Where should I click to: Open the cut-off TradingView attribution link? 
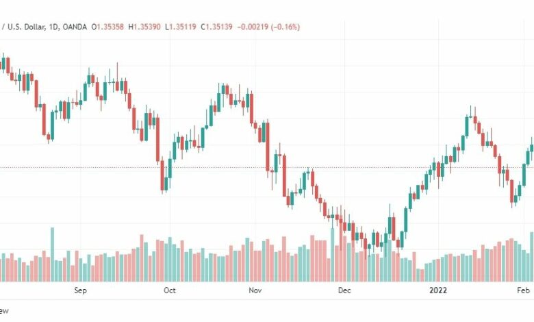pos(4,310)
